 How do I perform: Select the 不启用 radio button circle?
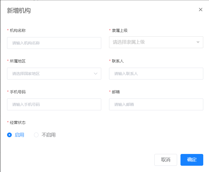point(36,135)
